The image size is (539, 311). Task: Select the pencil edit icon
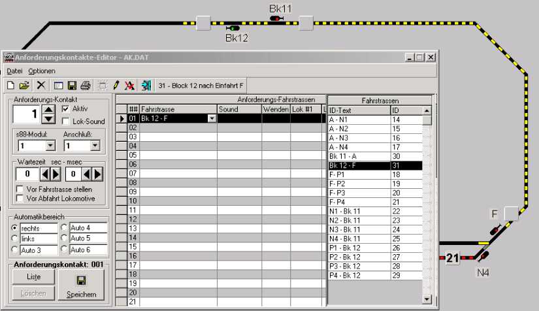[116, 85]
